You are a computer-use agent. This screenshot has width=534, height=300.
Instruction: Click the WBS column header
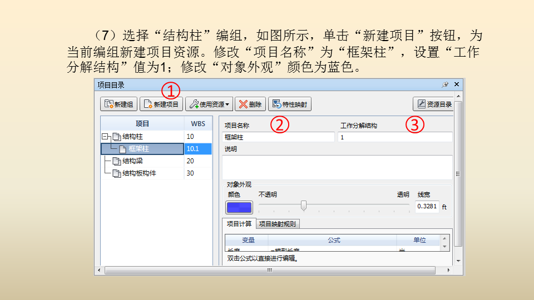pos(198,123)
